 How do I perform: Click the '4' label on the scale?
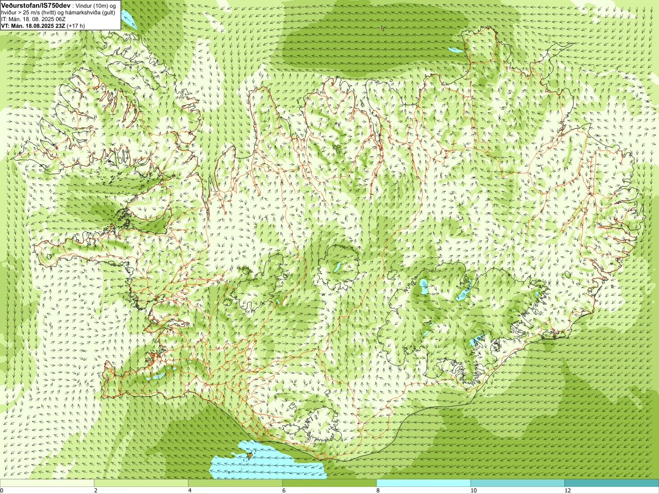190,490
